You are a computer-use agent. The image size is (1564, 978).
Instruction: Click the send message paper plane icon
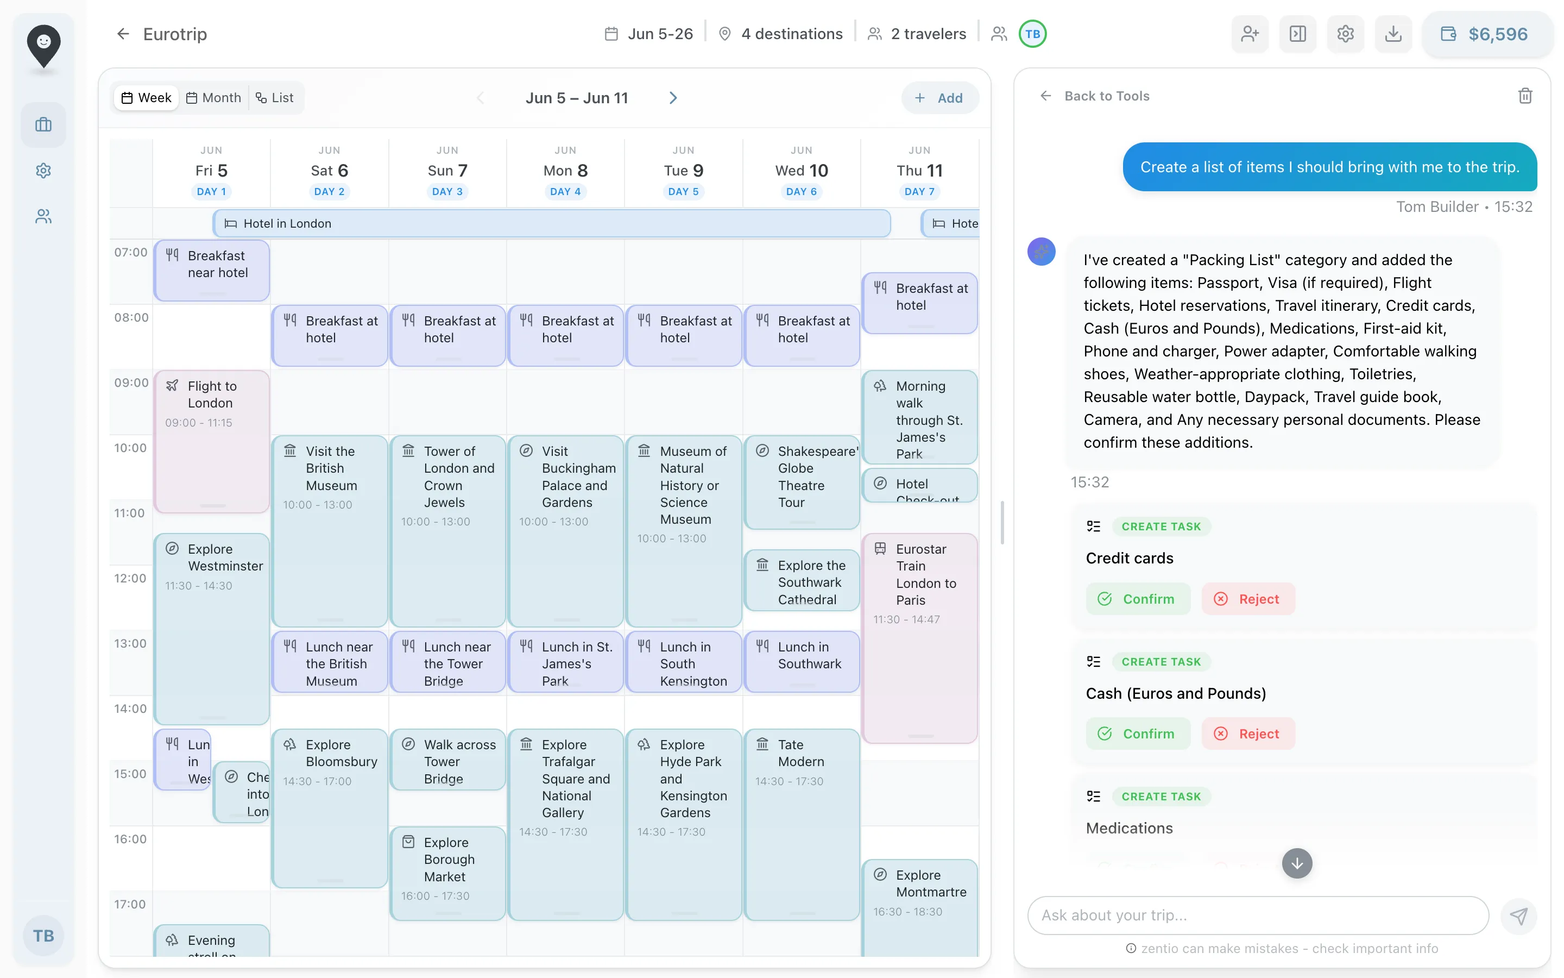1518,916
